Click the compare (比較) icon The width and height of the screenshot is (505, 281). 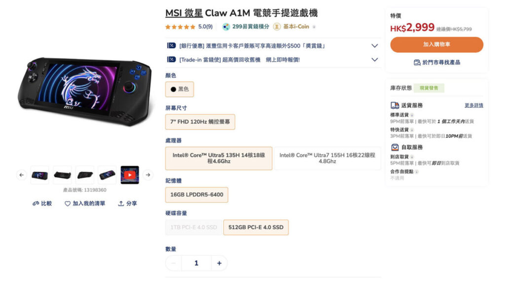[36, 204]
